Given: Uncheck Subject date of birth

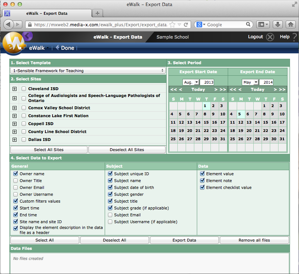Looking at the screenshot, I should (110, 187).
